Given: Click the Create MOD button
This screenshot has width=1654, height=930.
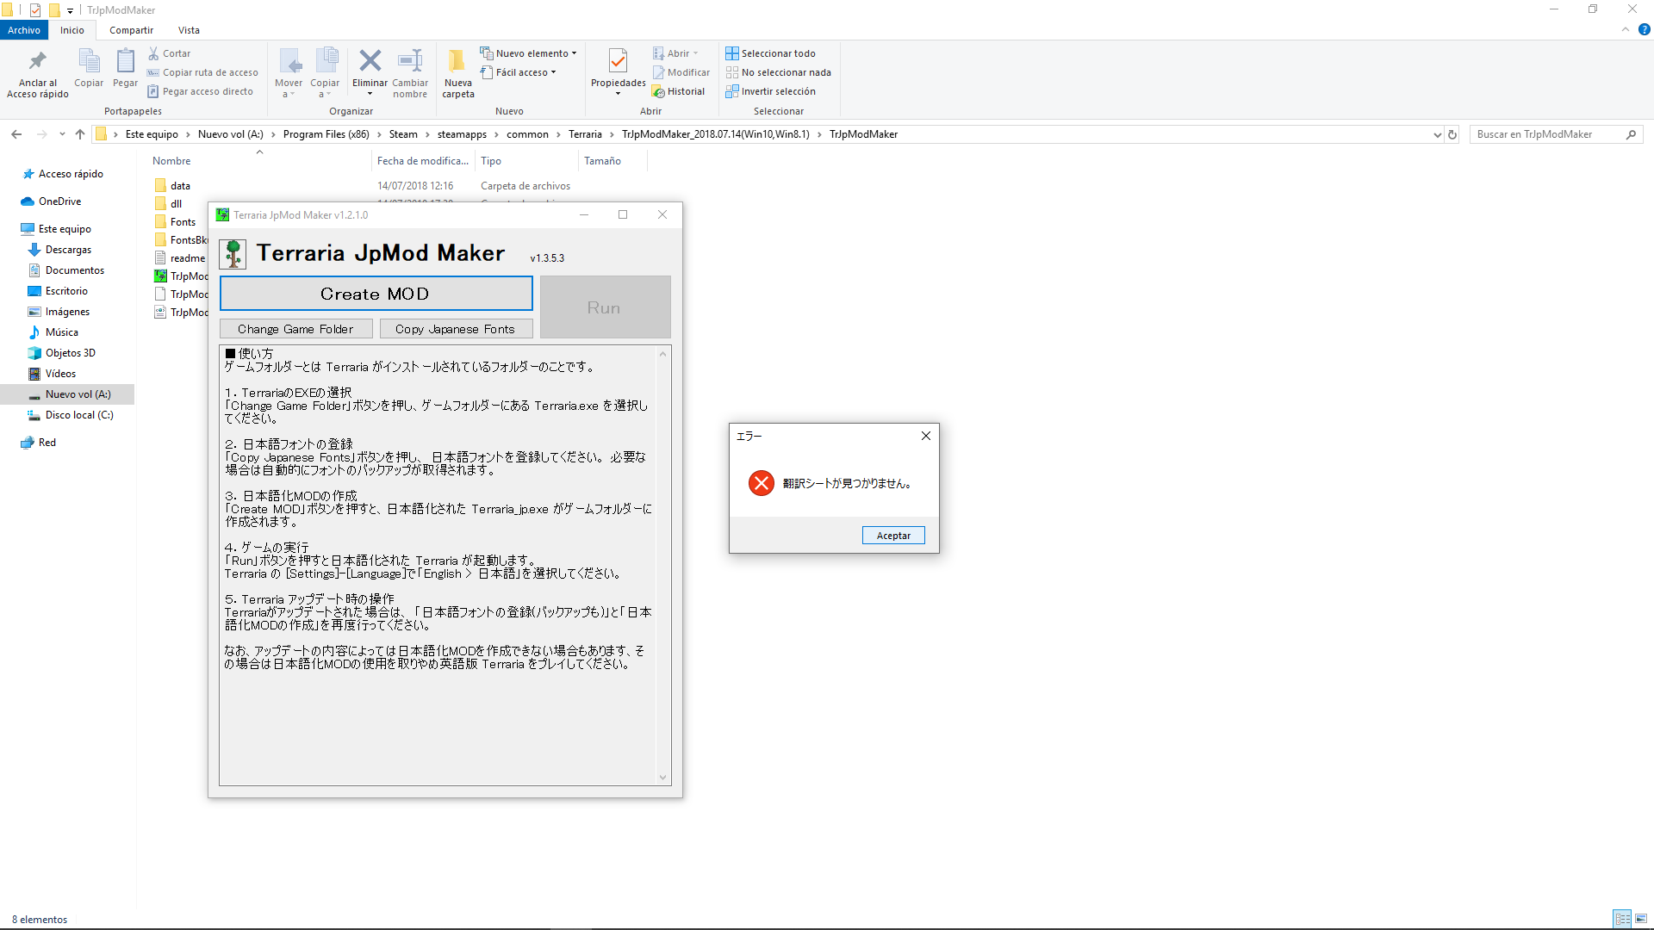Looking at the screenshot, I should [376, 294].
